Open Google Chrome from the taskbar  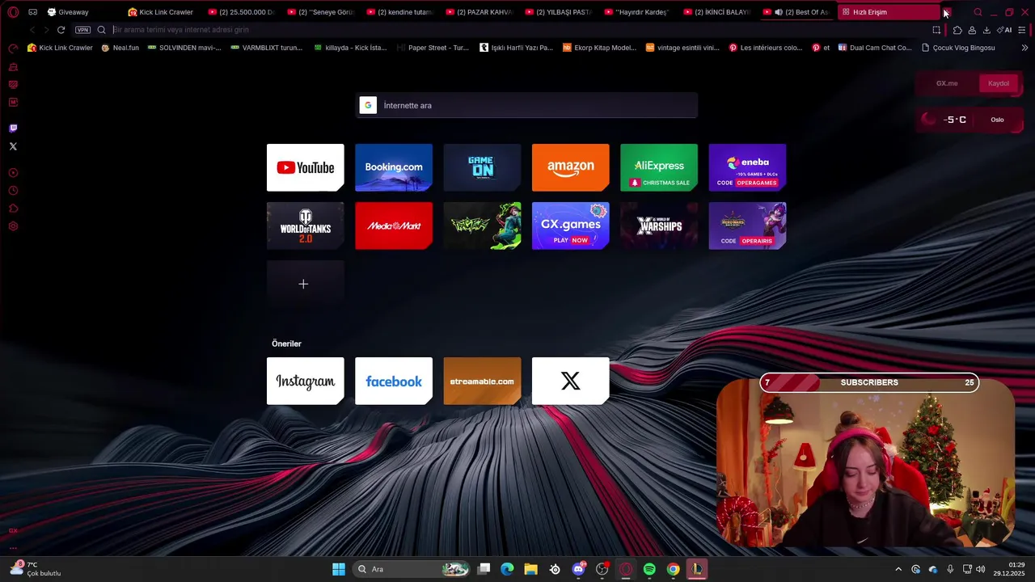673,569
